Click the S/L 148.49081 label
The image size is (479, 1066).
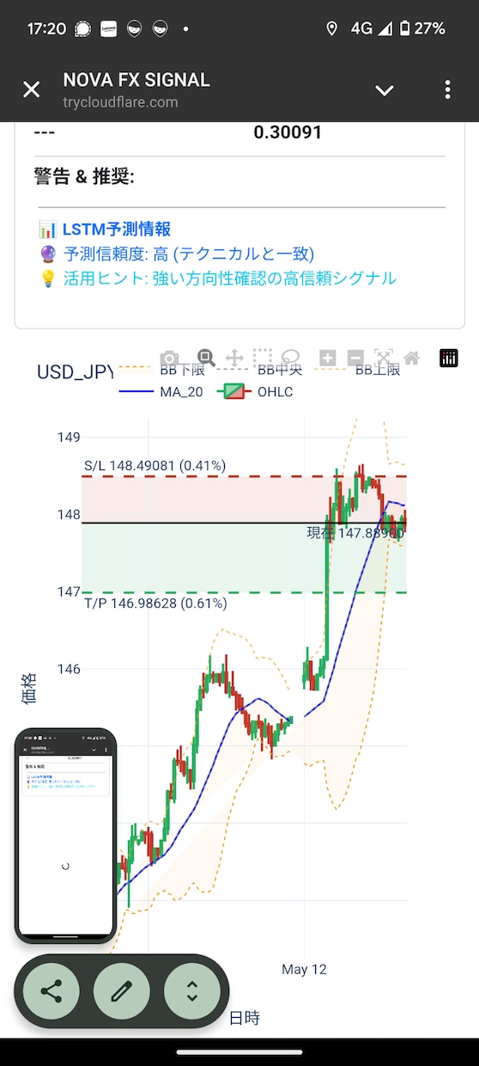(155, 466)
